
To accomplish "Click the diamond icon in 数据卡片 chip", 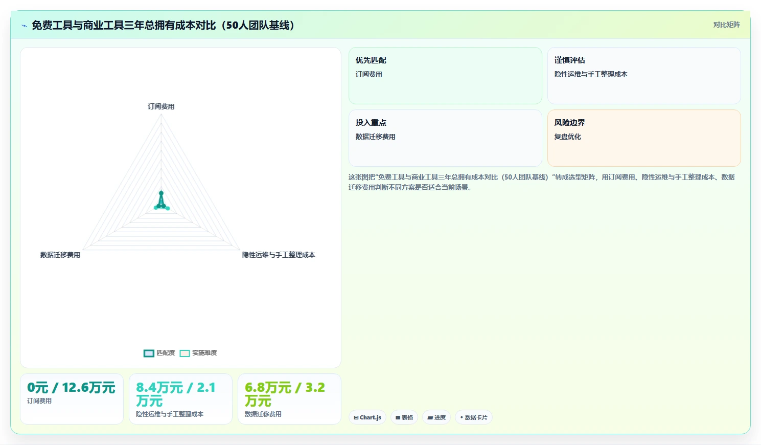I will pyautogui.click(x=462, y=417).
